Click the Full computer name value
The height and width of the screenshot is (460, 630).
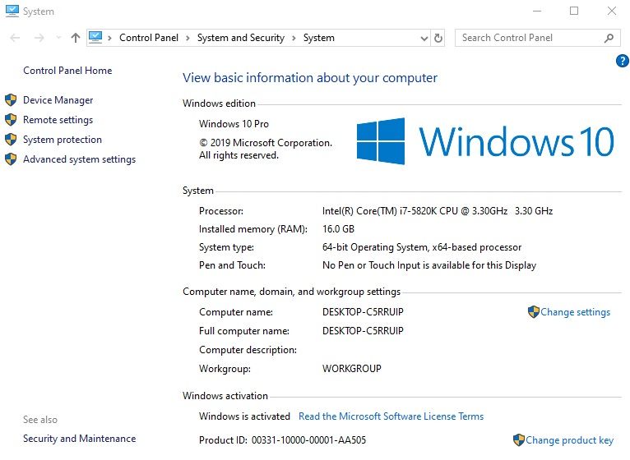363,331
